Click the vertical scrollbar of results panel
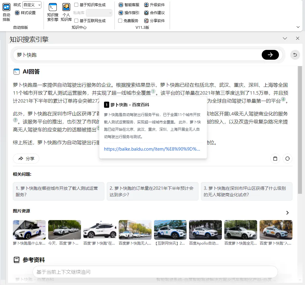The height and width of the screenshot is (285, 305). click(300, 130)
